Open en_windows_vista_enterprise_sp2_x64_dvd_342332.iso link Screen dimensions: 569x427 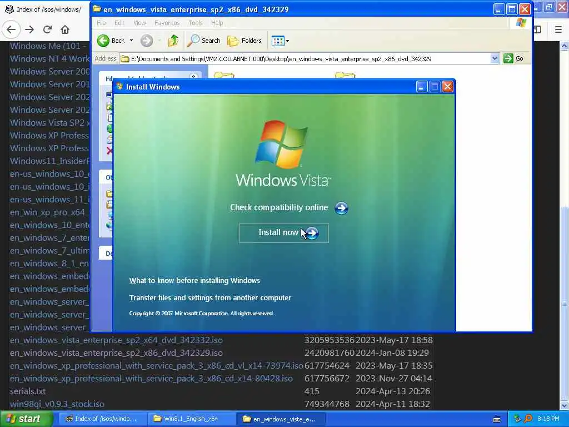pos(117,340)
